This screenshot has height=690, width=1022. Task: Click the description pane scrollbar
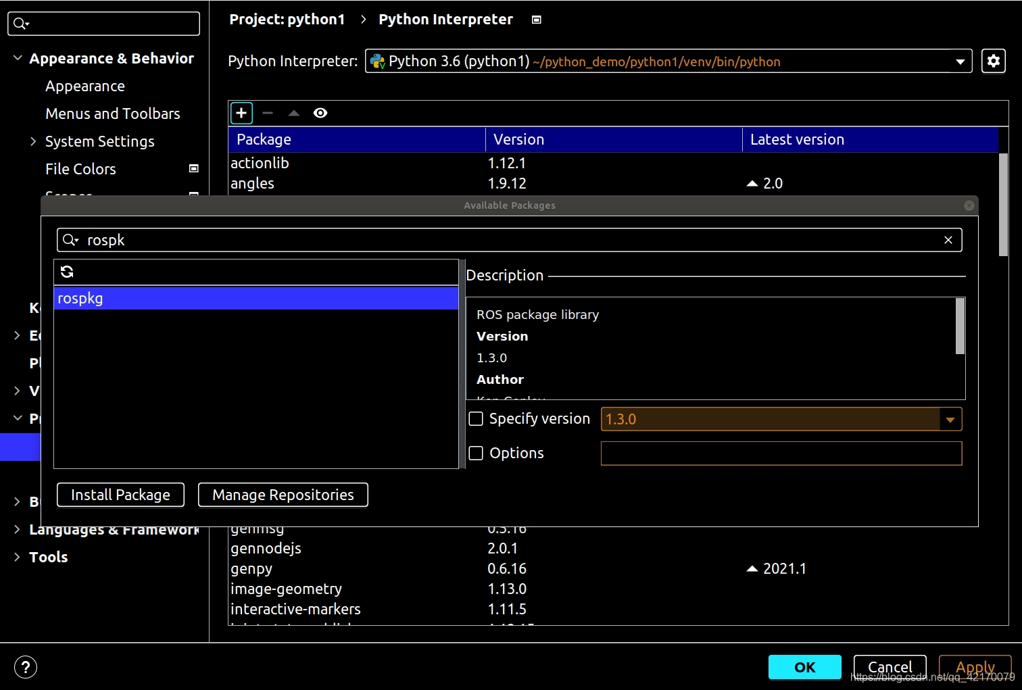[x=960, y=326]
